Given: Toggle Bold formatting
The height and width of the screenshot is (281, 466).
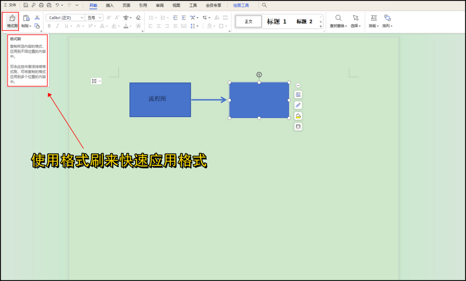Looking at the screenshot, I should (49, 26).
